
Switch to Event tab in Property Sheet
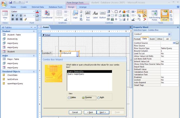pos(152,39)
